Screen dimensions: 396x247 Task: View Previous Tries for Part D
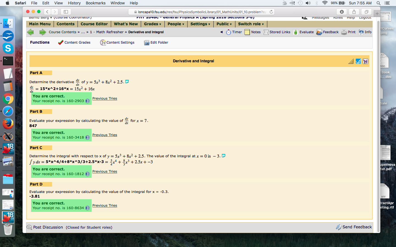(105, 206)
